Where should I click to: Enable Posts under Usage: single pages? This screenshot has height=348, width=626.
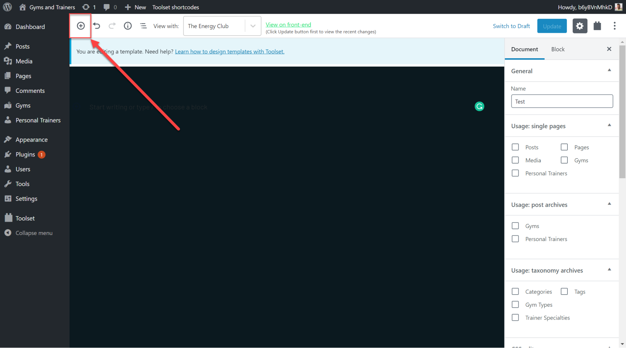pos(515,147)
